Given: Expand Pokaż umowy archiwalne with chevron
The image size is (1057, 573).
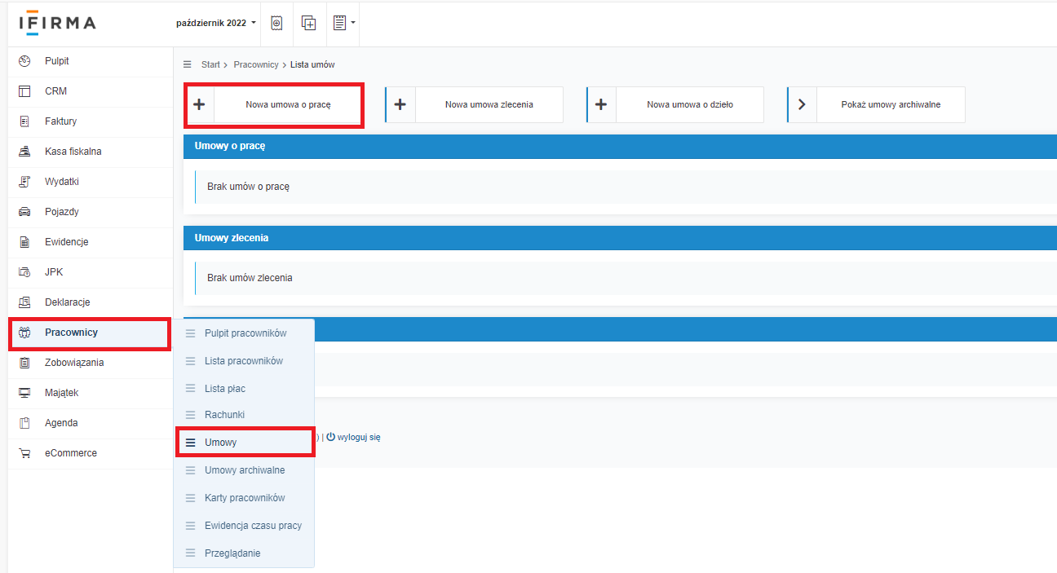Looking at the screenshot, I should click(802, 104).
